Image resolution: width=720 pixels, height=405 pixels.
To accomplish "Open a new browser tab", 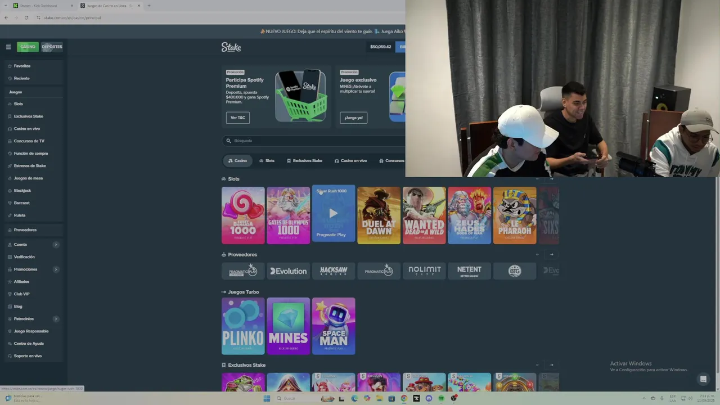I will [148, 6].
